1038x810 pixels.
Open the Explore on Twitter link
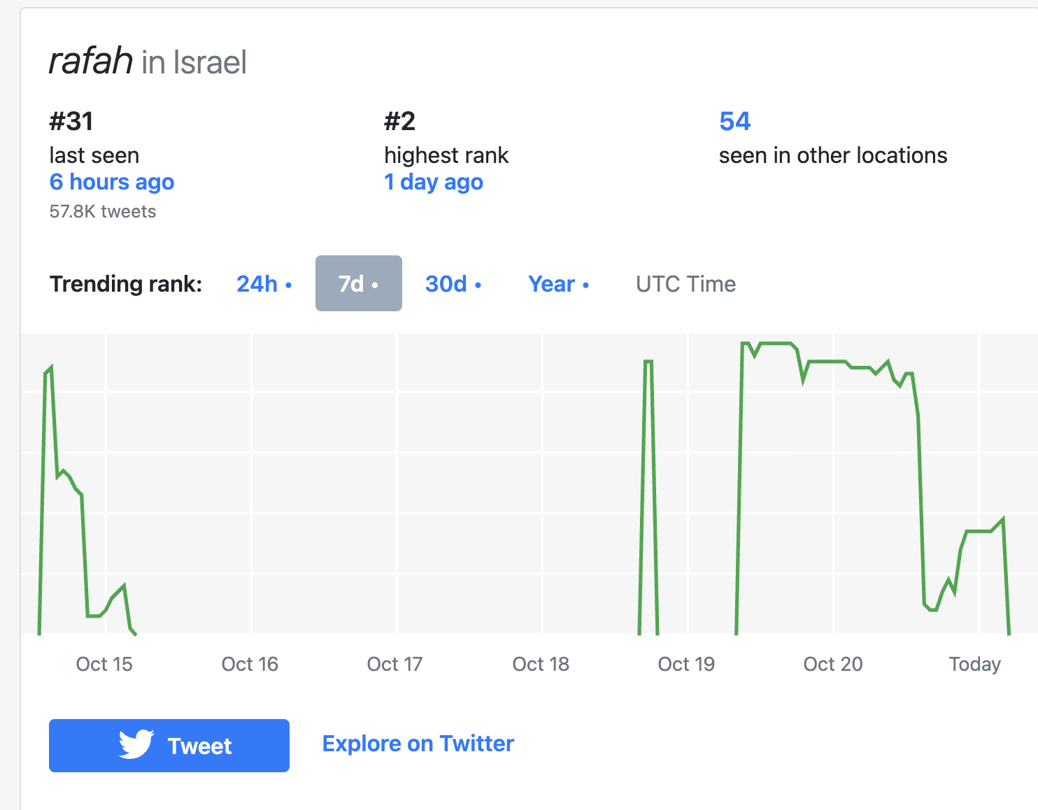[418, 744]
